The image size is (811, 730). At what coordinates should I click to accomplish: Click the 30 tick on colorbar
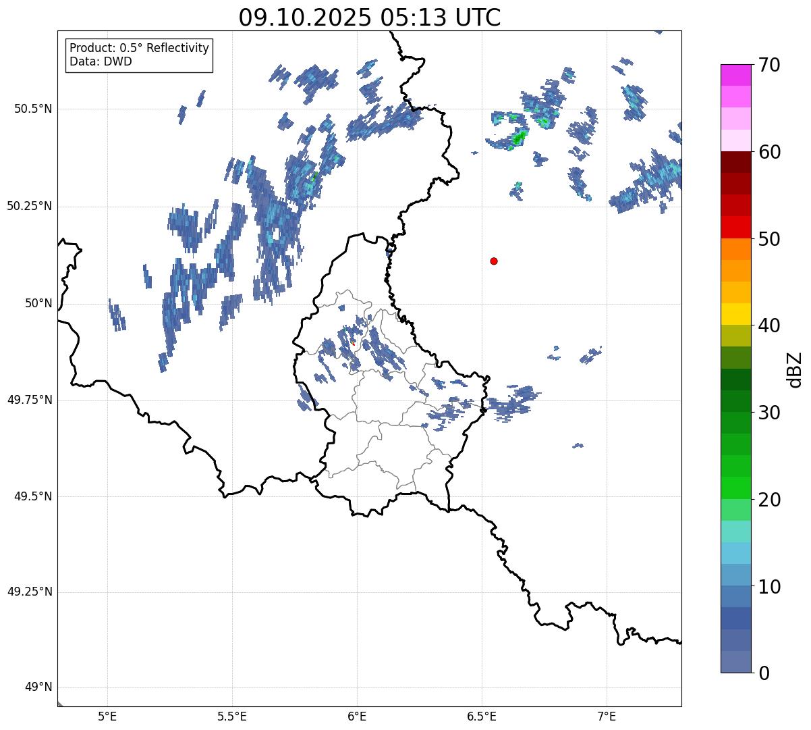tap(769, 413)
